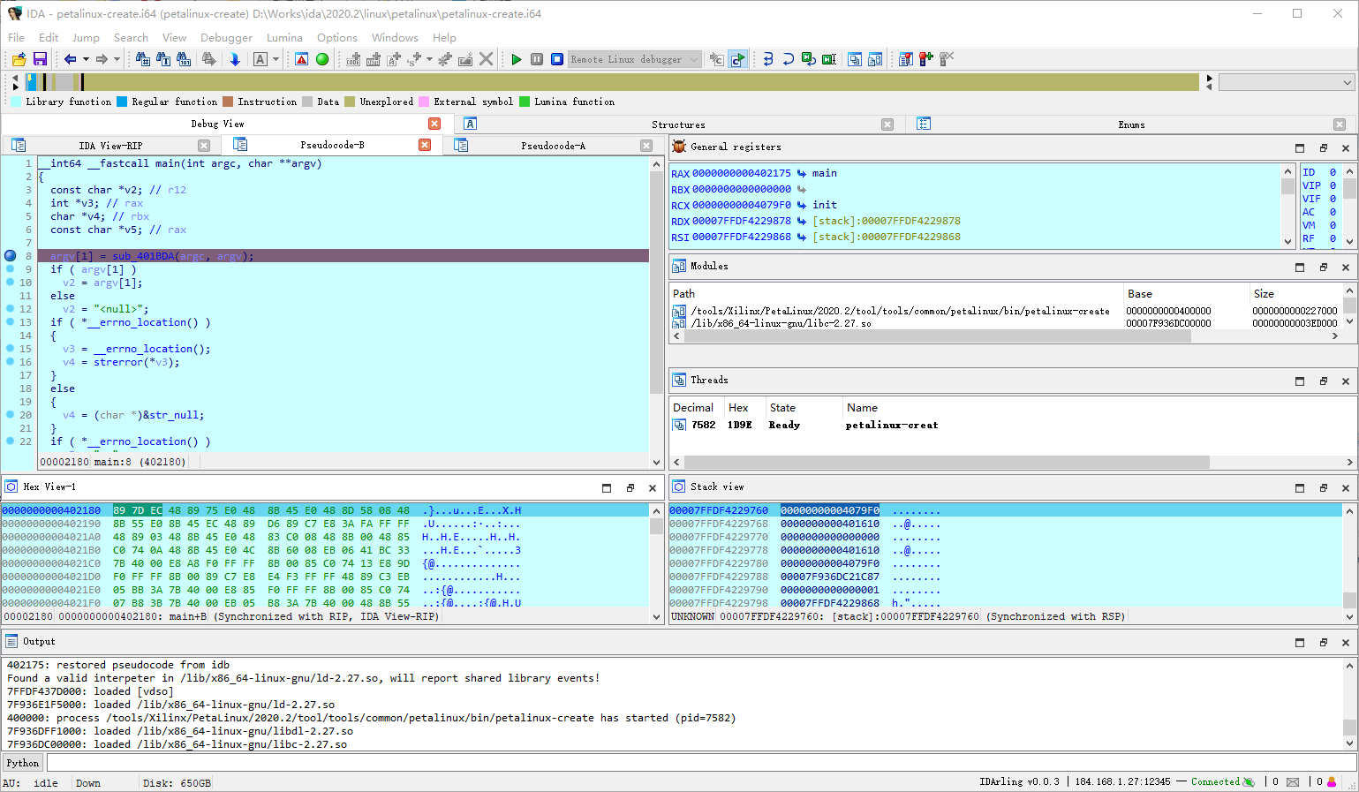Open the navigation band combo box
Viewport: 1359px width, 792px height.
(x=1287, y=82)
